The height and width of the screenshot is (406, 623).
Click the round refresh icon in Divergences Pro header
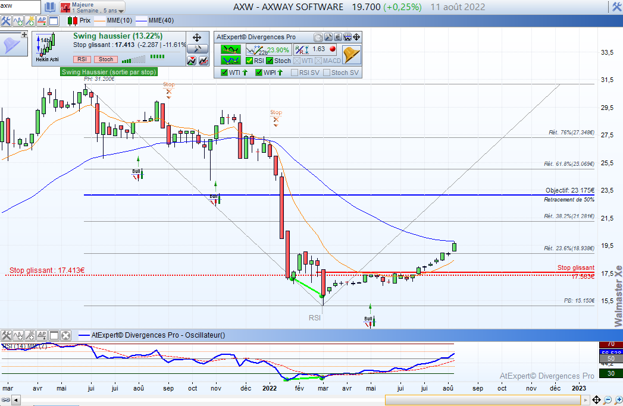[x=318, y=37]
